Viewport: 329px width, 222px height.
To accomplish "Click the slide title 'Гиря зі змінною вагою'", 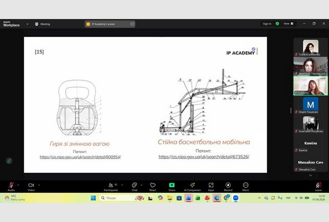I will [x=80, y=144].
